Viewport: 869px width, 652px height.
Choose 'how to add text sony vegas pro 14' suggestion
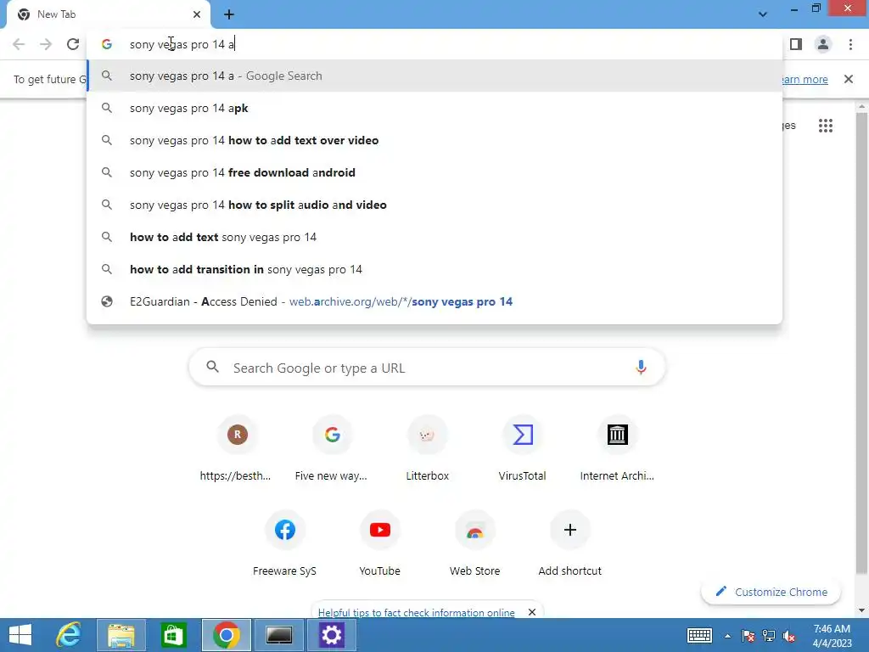[434, 237]
